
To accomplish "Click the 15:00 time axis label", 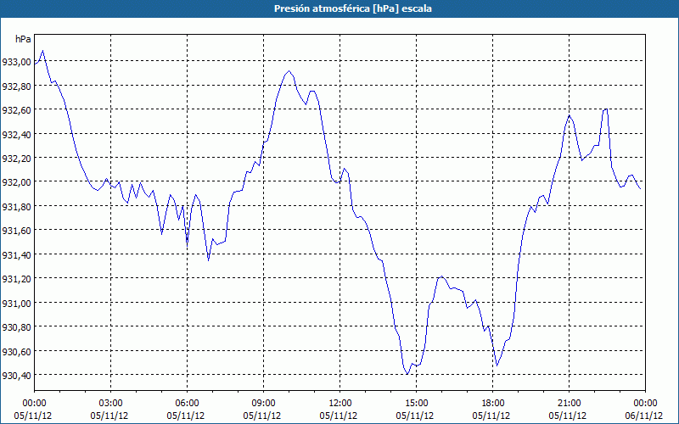I will [x=416, y=404].
